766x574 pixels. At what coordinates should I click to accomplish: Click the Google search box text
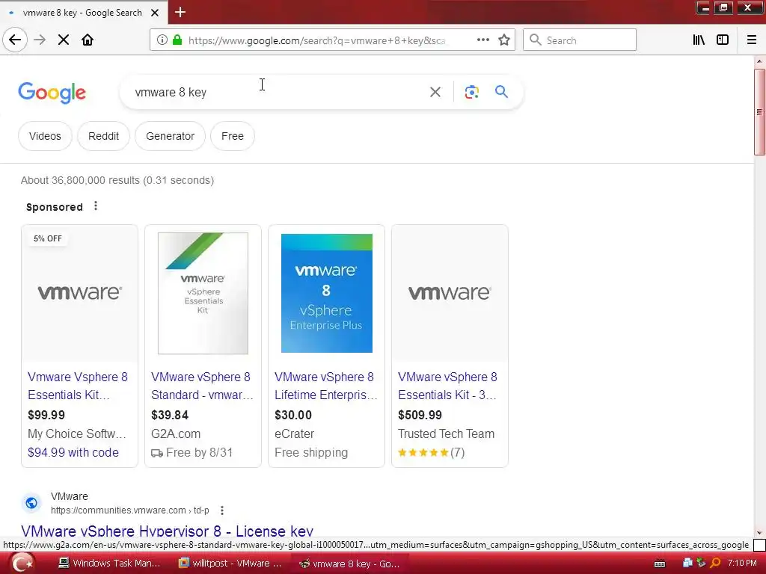pyautogui.click(x=171, y=92)
